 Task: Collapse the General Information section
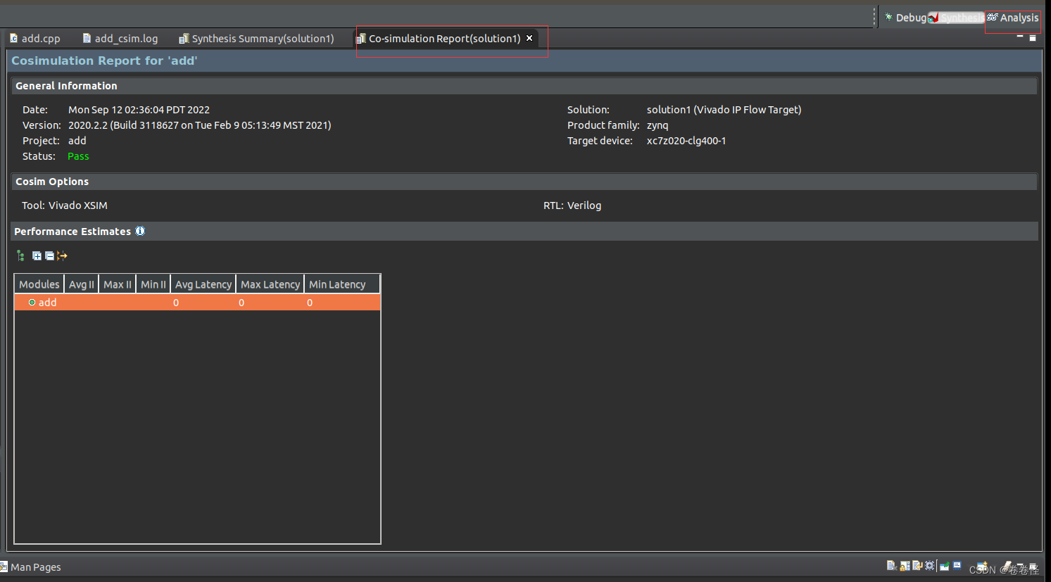pyautogui.click(x=66, y=85)
